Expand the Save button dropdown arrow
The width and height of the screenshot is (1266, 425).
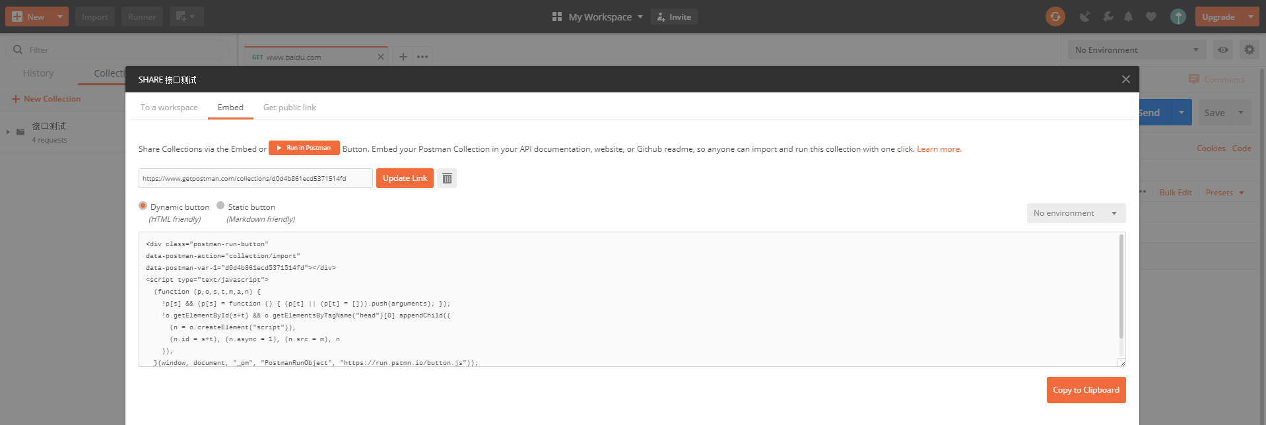(1241, 112)
